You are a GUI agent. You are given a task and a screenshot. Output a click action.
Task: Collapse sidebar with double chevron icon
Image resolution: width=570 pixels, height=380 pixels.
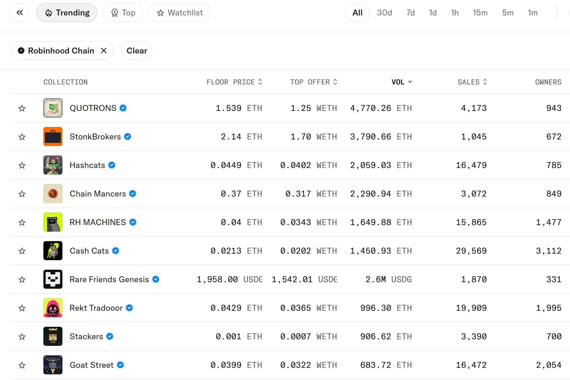pyautogui.click(x=20, y=12)
